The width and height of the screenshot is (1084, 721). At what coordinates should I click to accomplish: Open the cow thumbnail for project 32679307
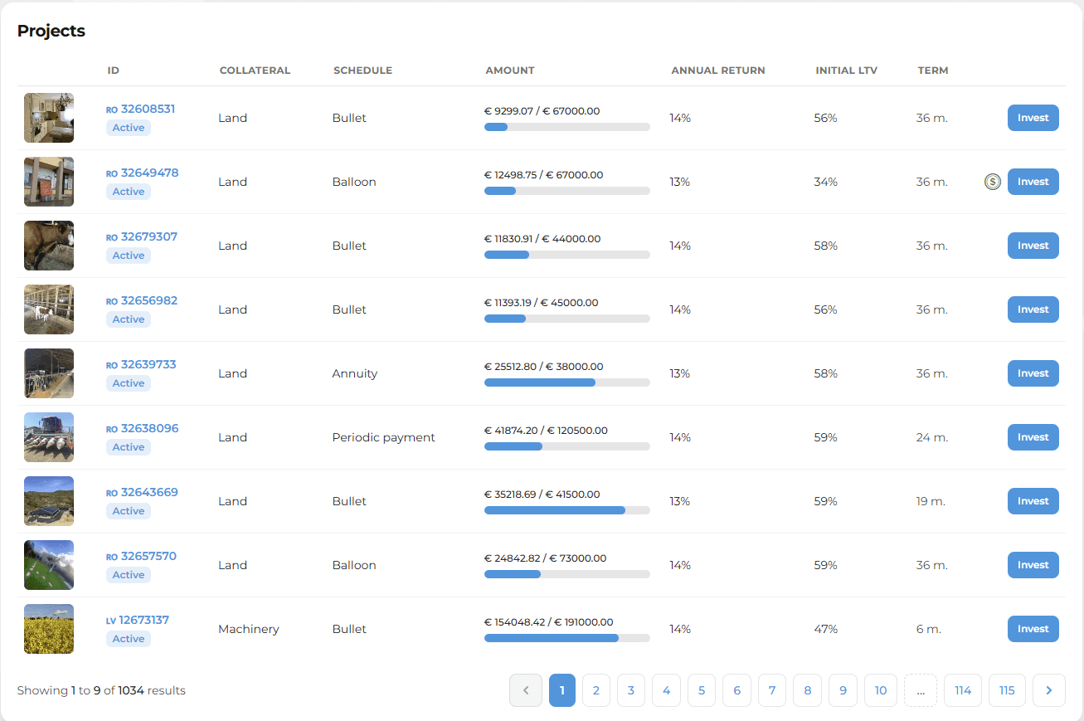(x=49, y=246)
